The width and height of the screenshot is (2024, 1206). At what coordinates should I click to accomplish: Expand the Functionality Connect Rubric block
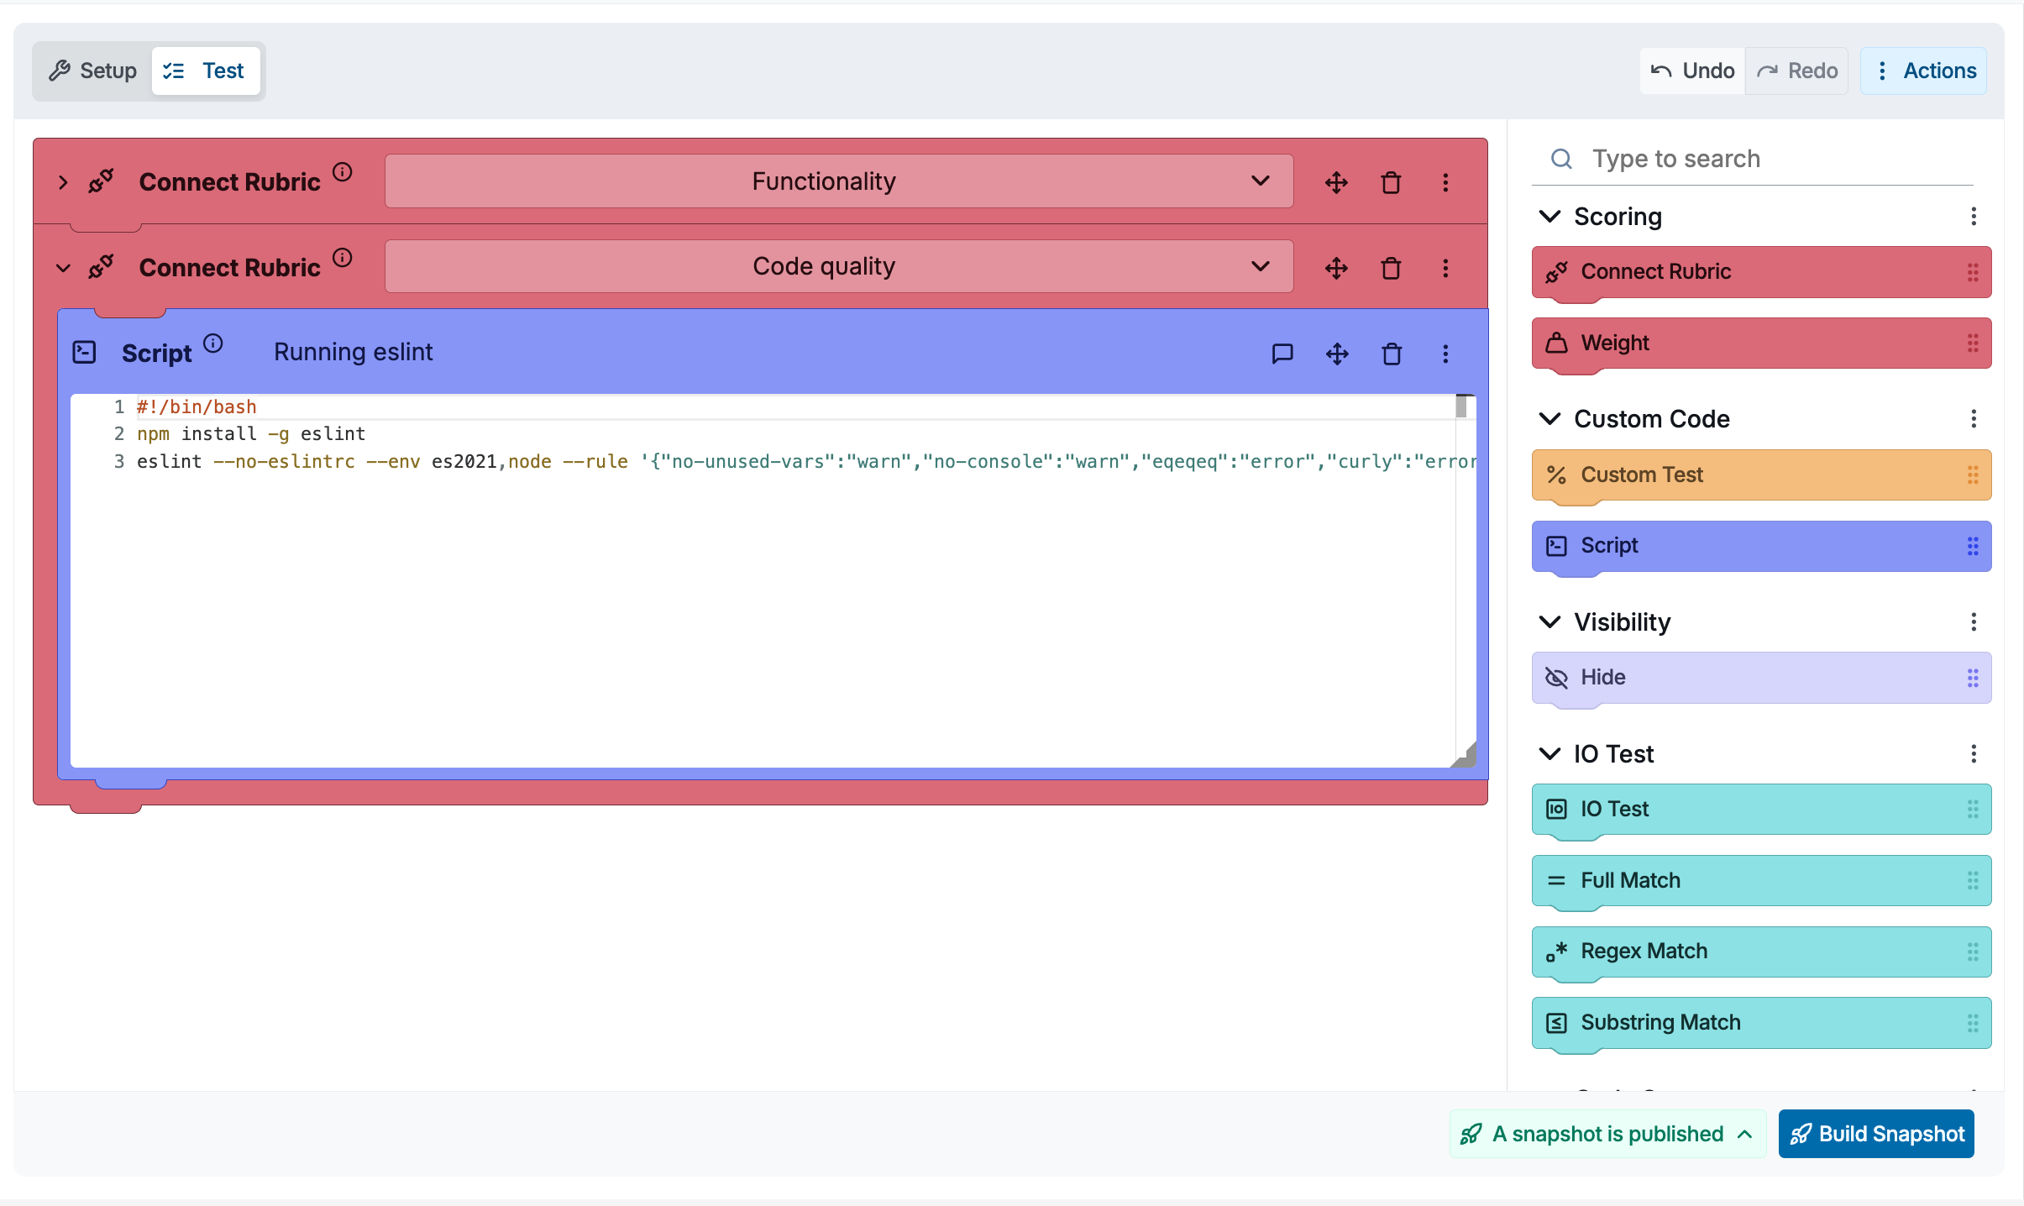(63, 182)
